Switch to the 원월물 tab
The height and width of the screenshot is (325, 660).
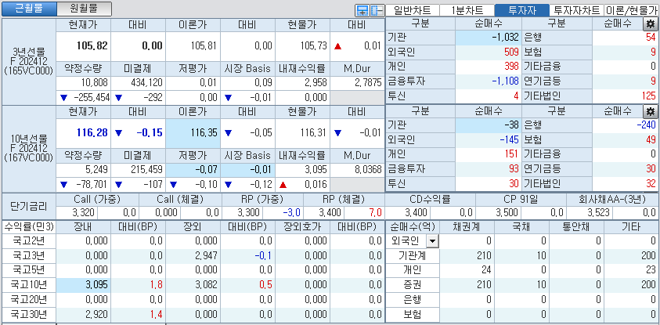coord(84,9)
